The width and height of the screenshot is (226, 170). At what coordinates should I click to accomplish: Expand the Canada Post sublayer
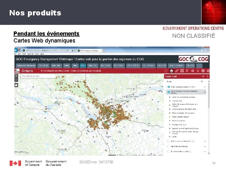click(170, 101)
